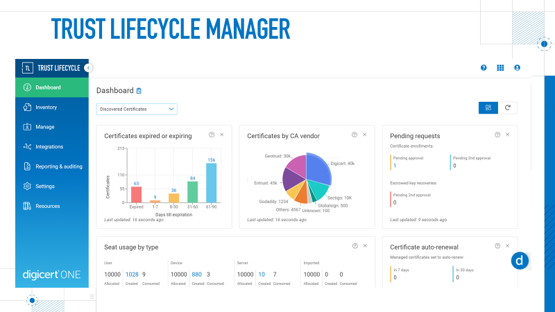This screenshot has height=312, width=555.
Task: Click the 'Godaddy: 1234' chart label
Action: [x=273, y=202]
